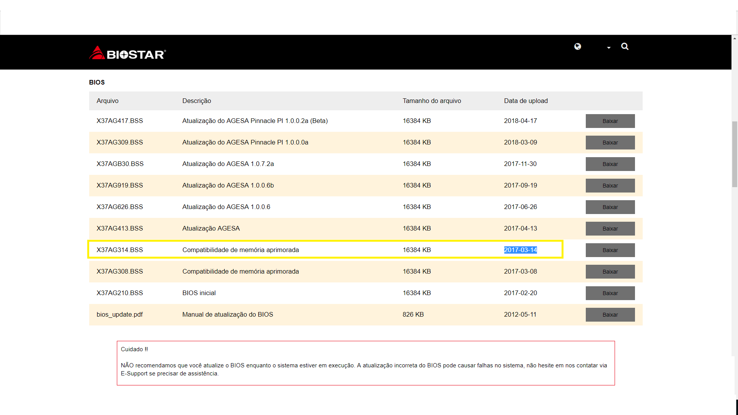The width and height of the screenshot is (738, 415).
Task: Click the '826 KB' file size
Action: click(x=413, y=314)
